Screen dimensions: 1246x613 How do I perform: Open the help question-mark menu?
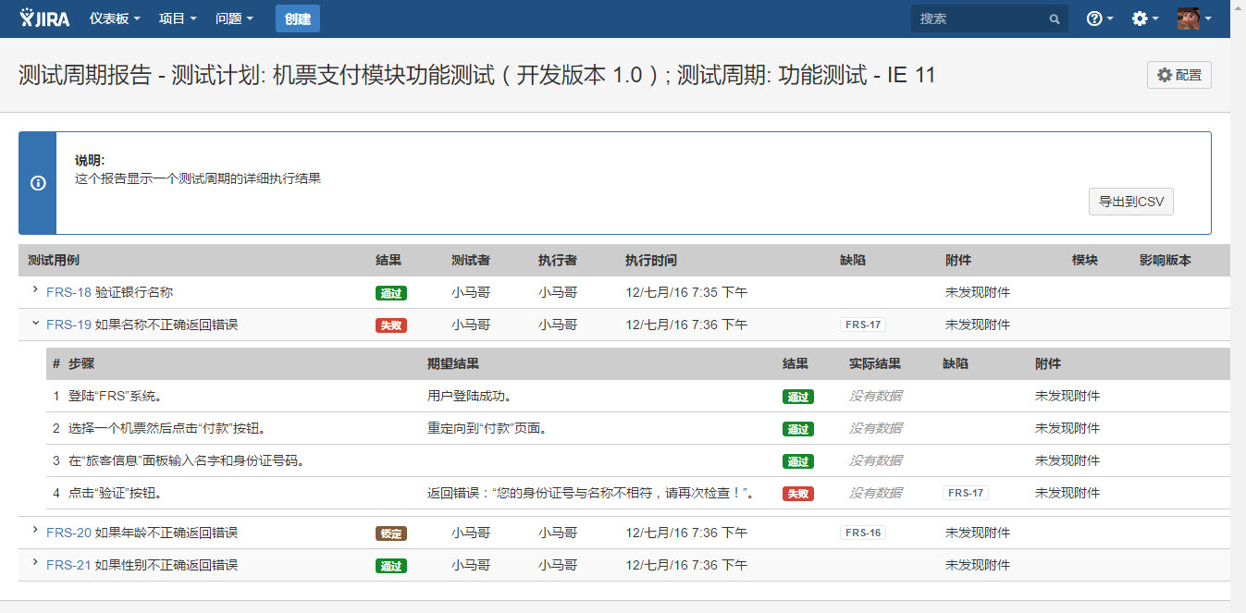tap(1099, 18)
